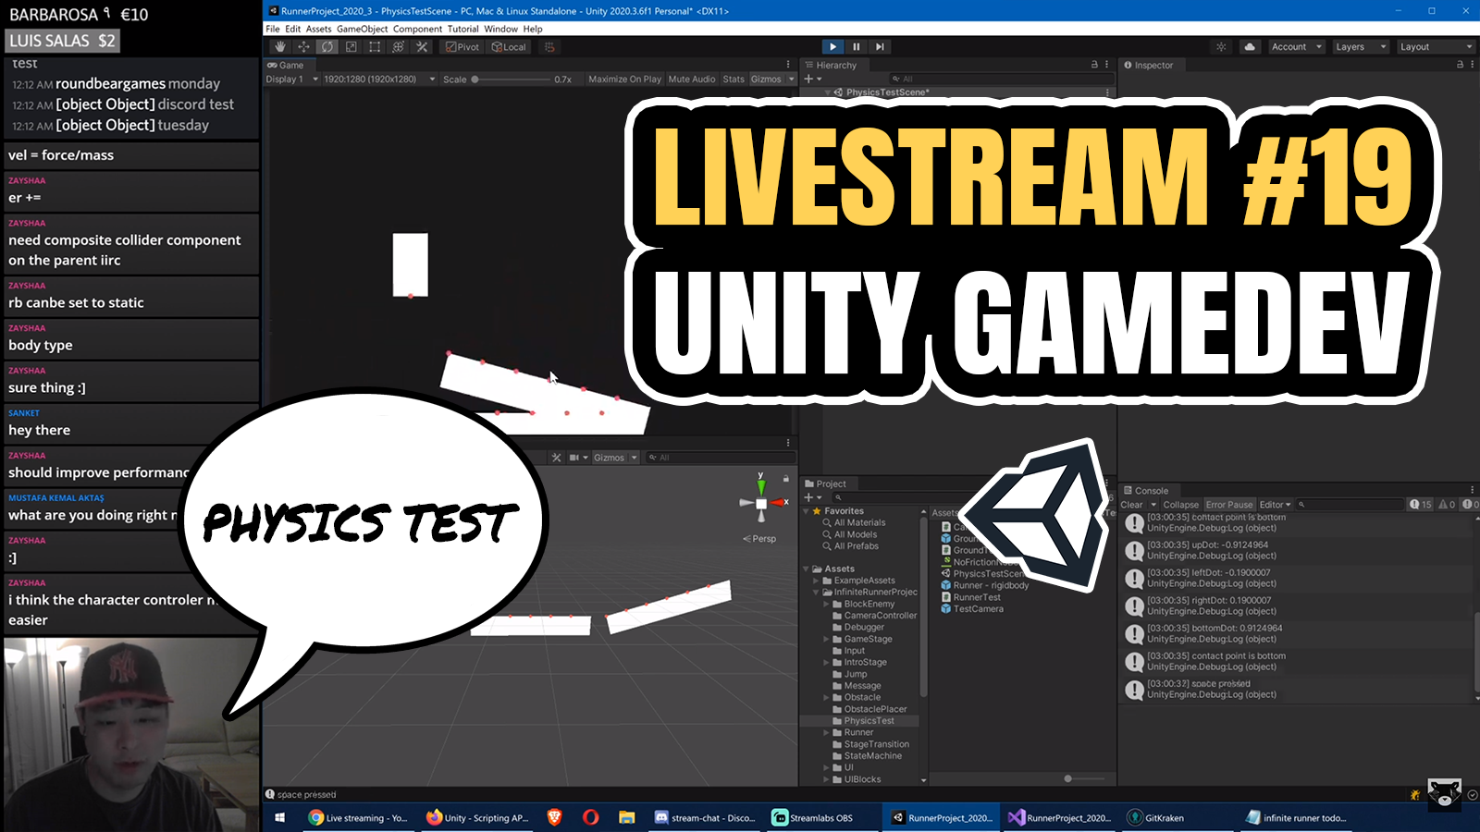Open the Account dropdown
The height and width of the screenshot is (832, 1480).
click(x=1297, y=47)
